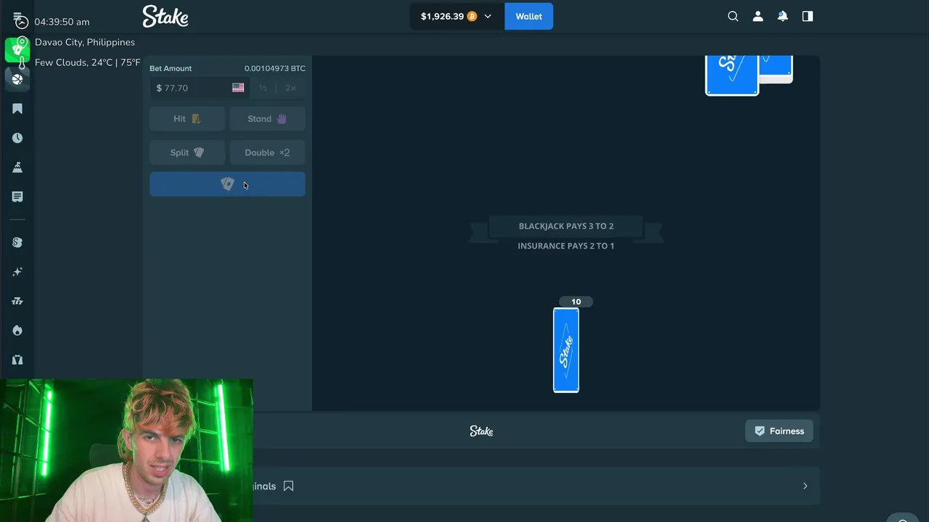Halve the bet with ½ button
929x522 pixels.
click(263, 88)
